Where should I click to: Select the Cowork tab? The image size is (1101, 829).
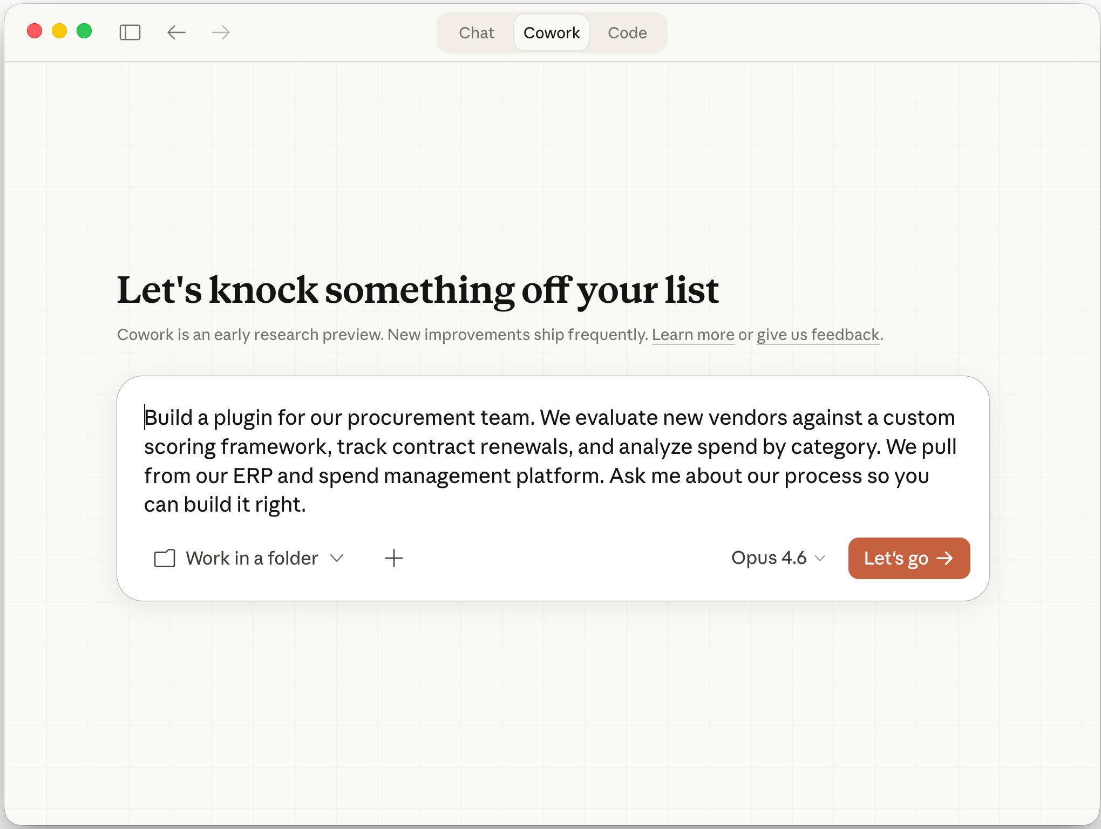pos(551,32)
